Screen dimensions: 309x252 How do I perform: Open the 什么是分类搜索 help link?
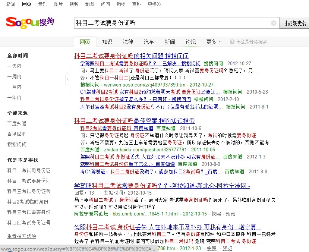(251, 42)
